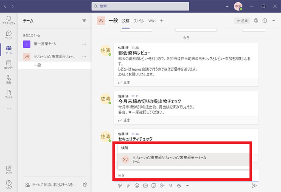Viewport: 281px width, 192px height.
Task: Click 返信 under 部会資料レビュー post
Action: 124,83
